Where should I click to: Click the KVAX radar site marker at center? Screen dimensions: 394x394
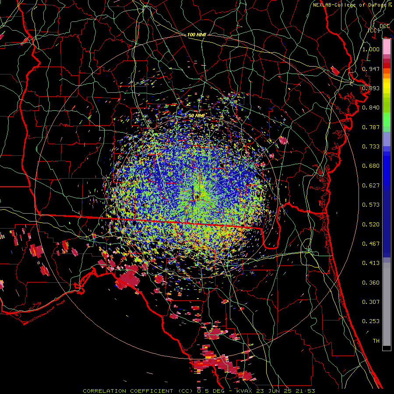[197, 197]
